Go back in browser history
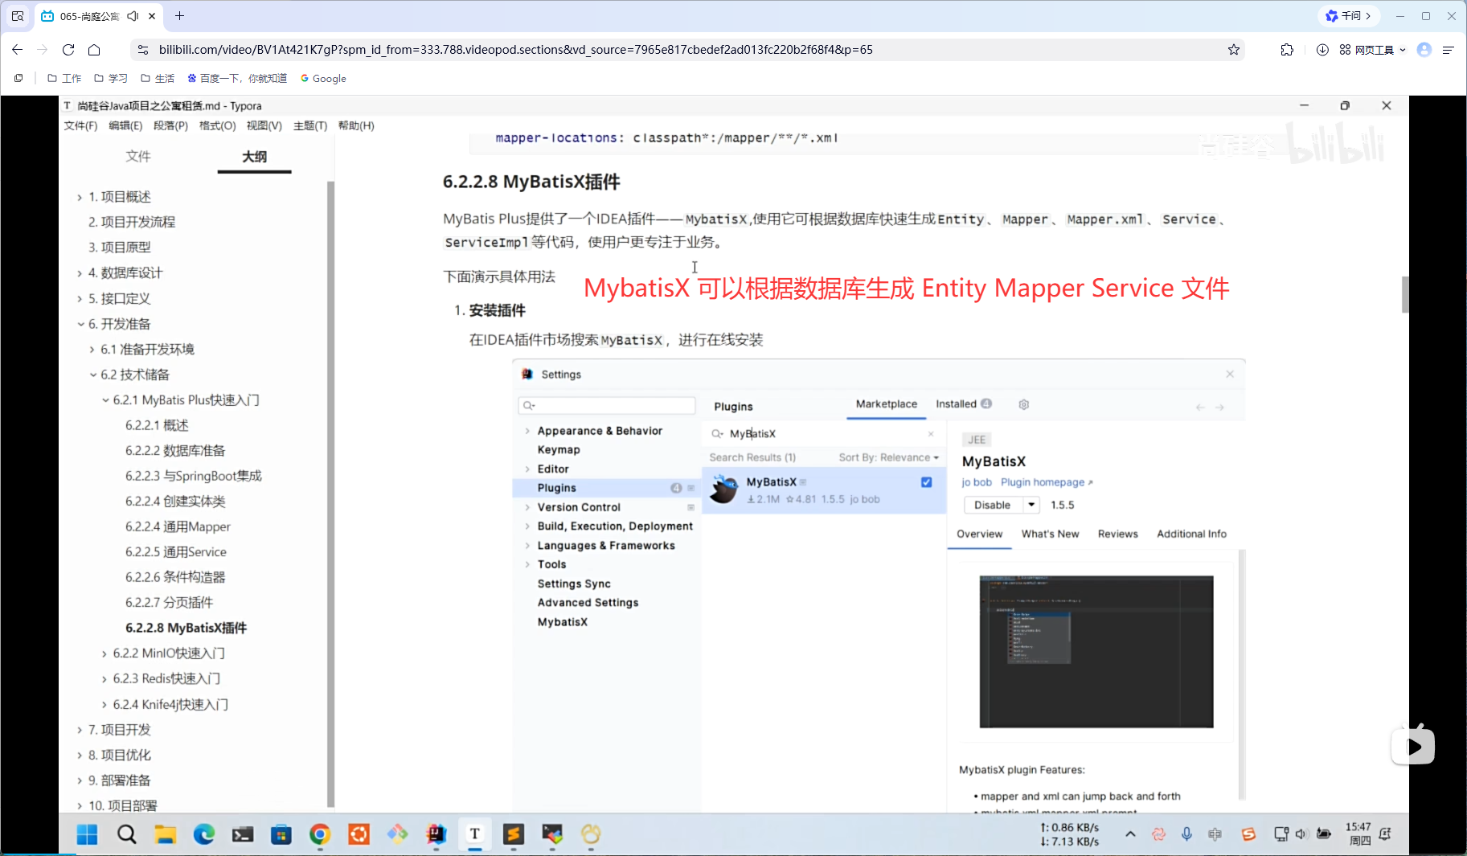Screen dimensions: 1467x856 17,50
